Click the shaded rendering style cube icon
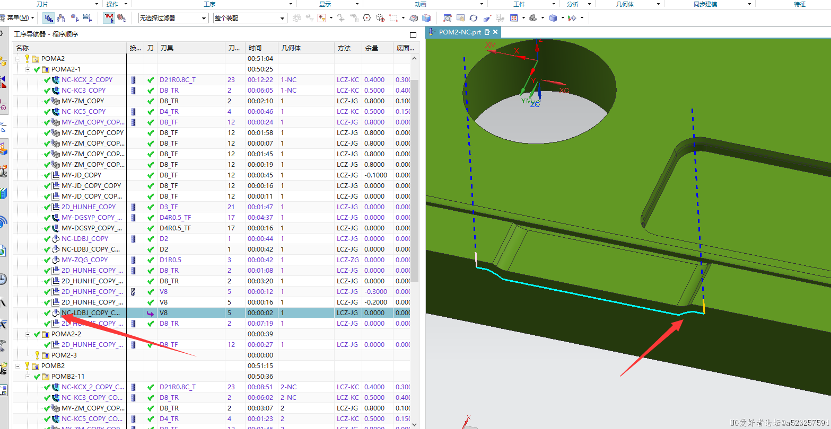831x429 pixels. pos(553,18)
